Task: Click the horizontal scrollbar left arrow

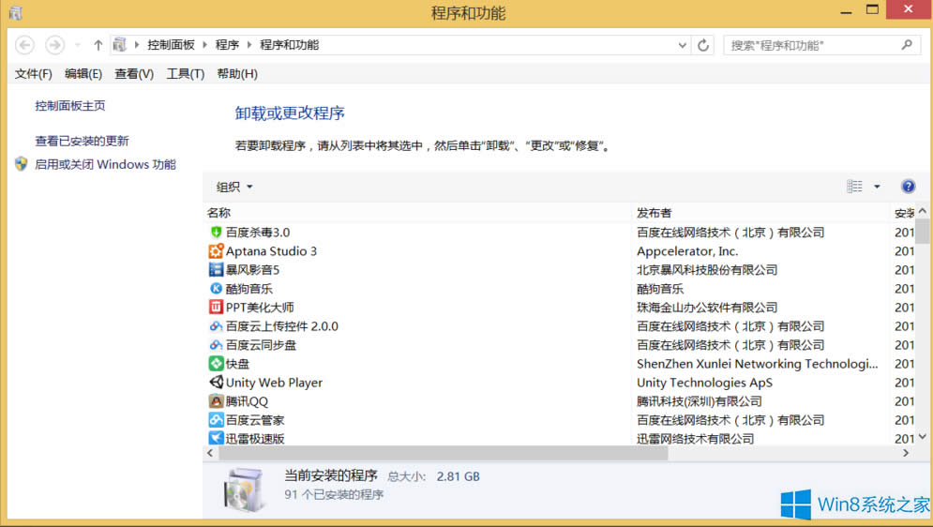Action: (x=210, y=453)
